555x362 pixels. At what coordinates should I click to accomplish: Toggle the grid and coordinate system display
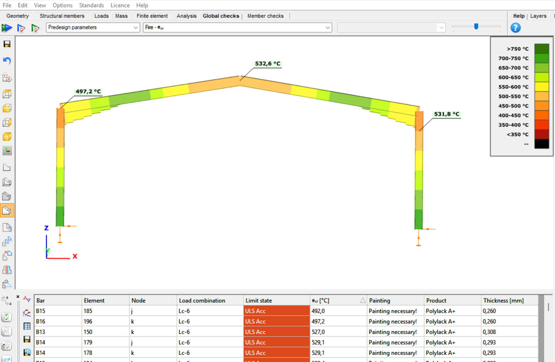pos(7,151)
